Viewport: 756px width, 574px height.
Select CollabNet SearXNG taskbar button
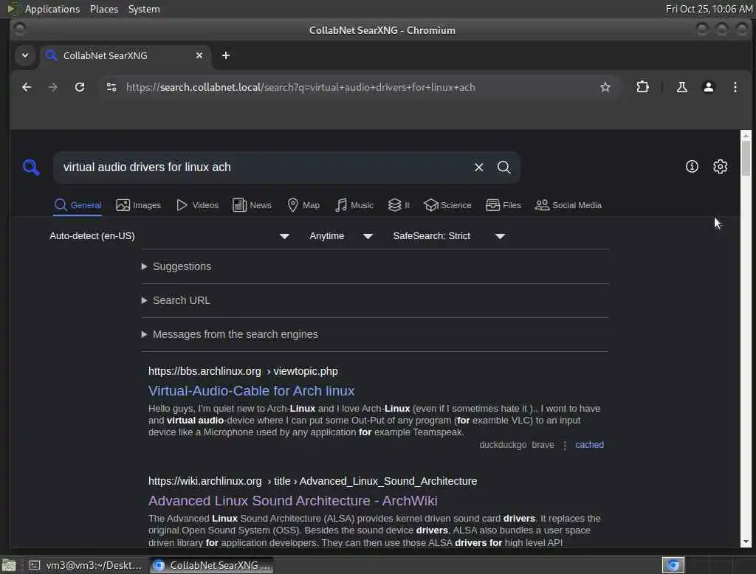pos(212,565)
